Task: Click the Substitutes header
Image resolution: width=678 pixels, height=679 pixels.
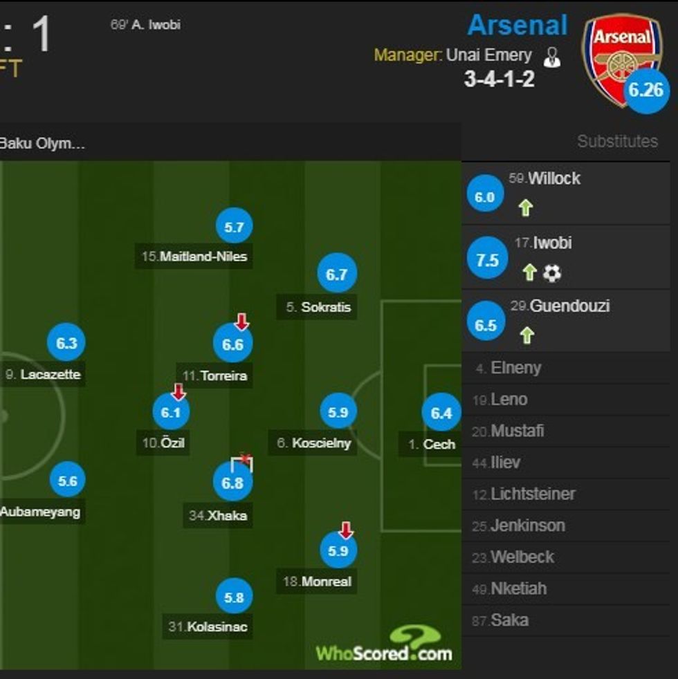Action: tap(617, 141)
